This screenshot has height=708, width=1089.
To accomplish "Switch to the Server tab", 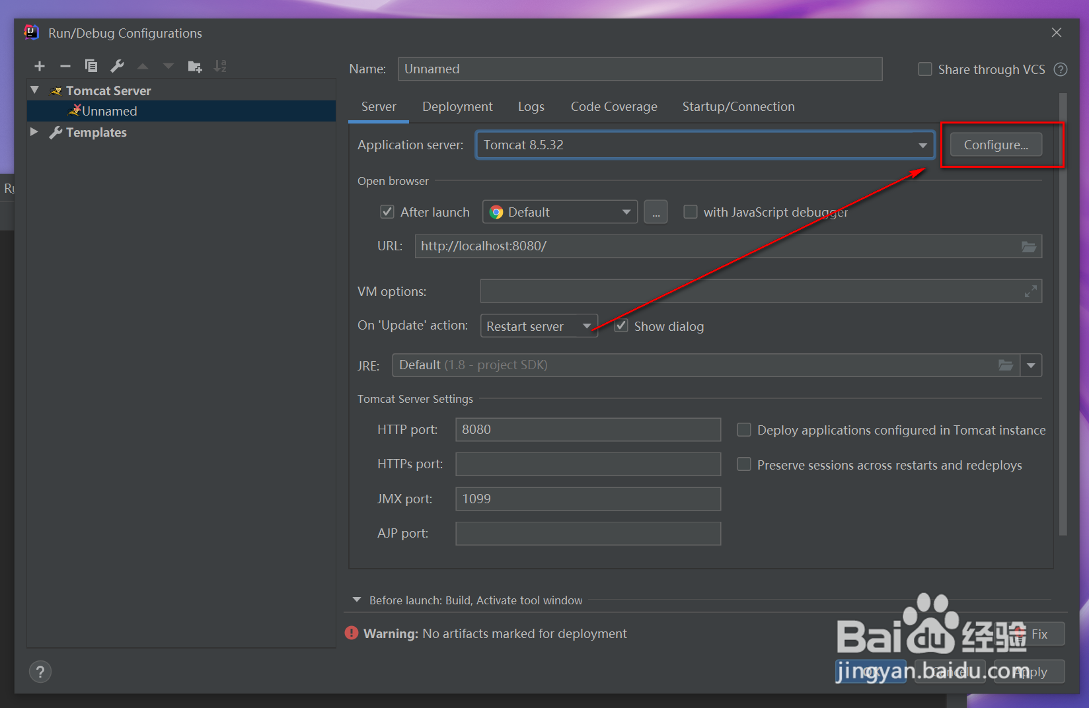I will click(379, 107).
